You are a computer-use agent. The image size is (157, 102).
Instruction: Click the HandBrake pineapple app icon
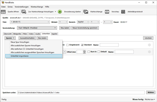(x=3, y=2)
